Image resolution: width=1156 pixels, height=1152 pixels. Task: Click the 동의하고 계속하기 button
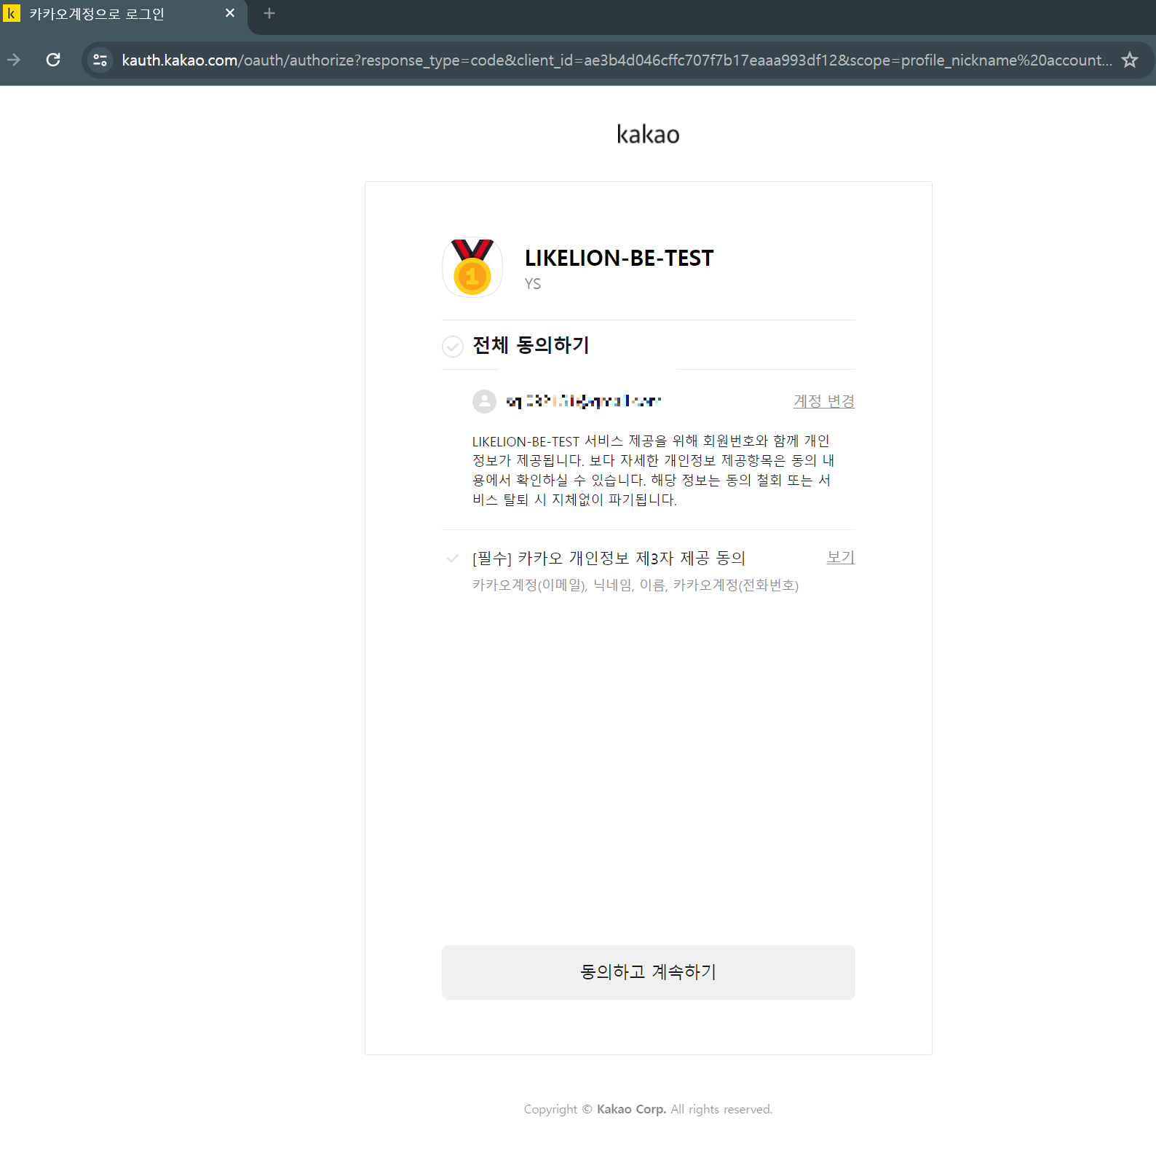coord(648,972)
